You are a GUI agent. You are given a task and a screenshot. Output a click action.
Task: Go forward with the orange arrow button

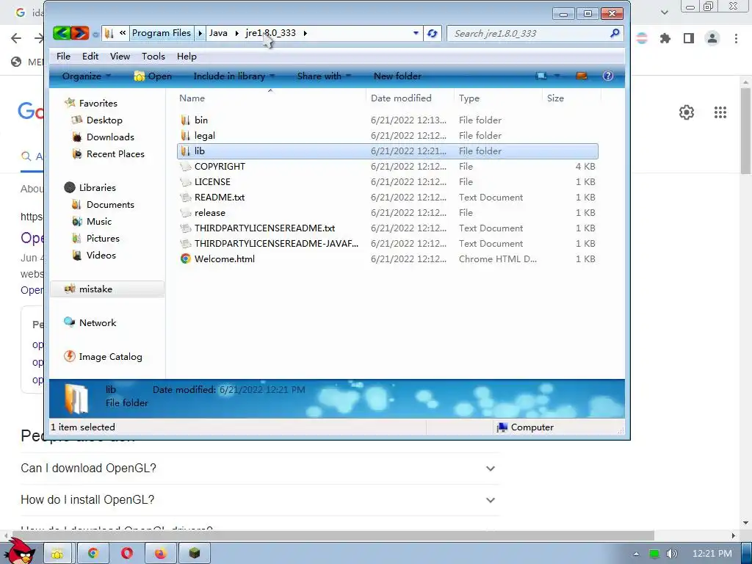pos(80,33)
